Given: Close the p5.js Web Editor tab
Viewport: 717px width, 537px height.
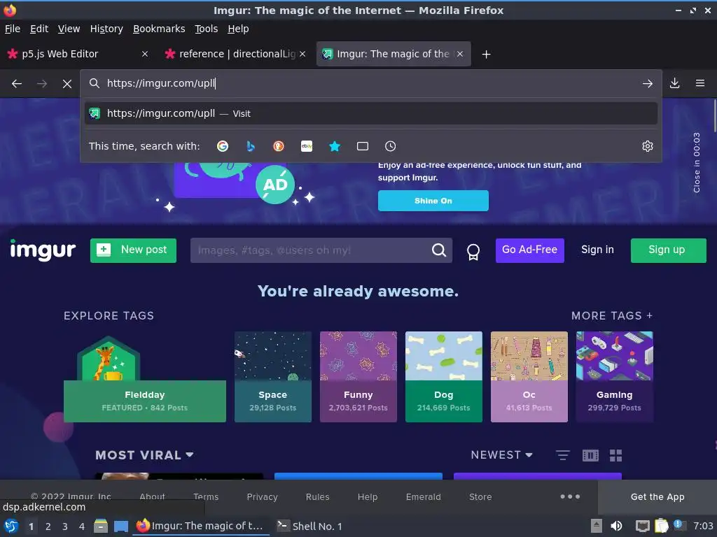Looking at the screenshot, I should pyautogui.click(x=145, y=54).
